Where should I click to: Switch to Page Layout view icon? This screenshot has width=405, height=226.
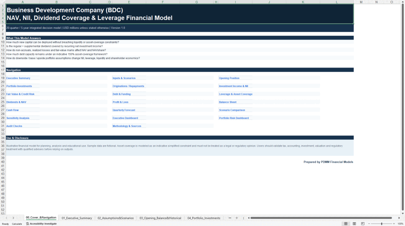[354, 224]
